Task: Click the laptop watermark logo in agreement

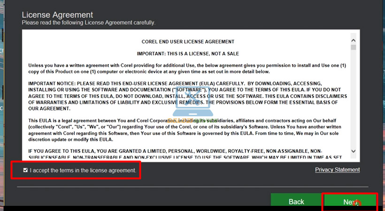Action: click(193, 103)
